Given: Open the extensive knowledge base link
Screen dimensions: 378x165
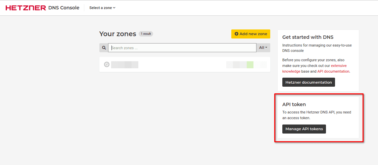Looking at the screenshot, I should click(x=315, y=68).
